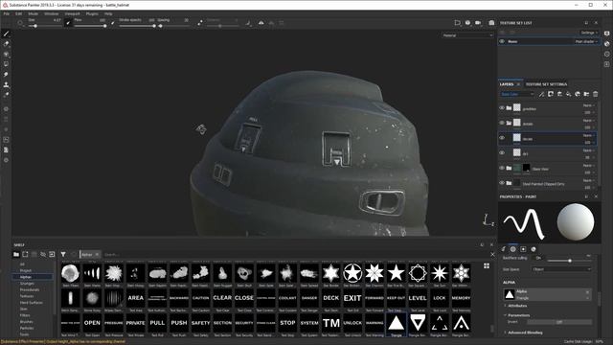Toggle visibility of the 'dirt' layer

(x=502, y=153)
